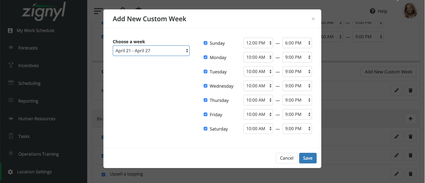
Task: Open Human Resources in the sidebar
Action: click(36, 119)
